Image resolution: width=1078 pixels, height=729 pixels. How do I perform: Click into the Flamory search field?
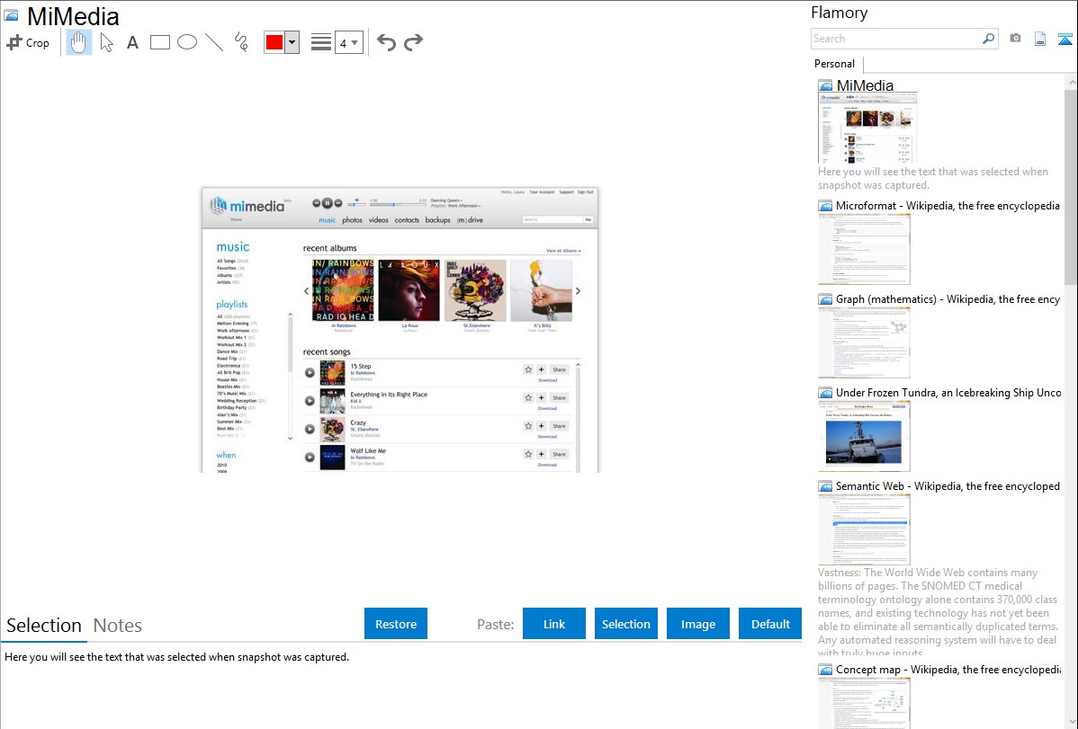click(896, 39)
